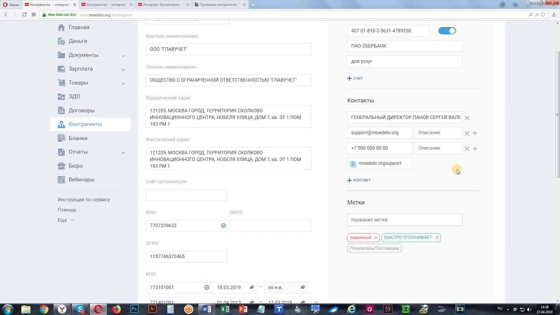Delete the +7 900 000 00 00 phone
The height and width of the screenshot is (315, 560).
tap(467, 149)
